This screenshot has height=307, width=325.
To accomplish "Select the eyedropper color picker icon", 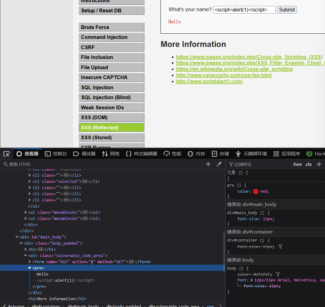I will [x=219, y=164].
